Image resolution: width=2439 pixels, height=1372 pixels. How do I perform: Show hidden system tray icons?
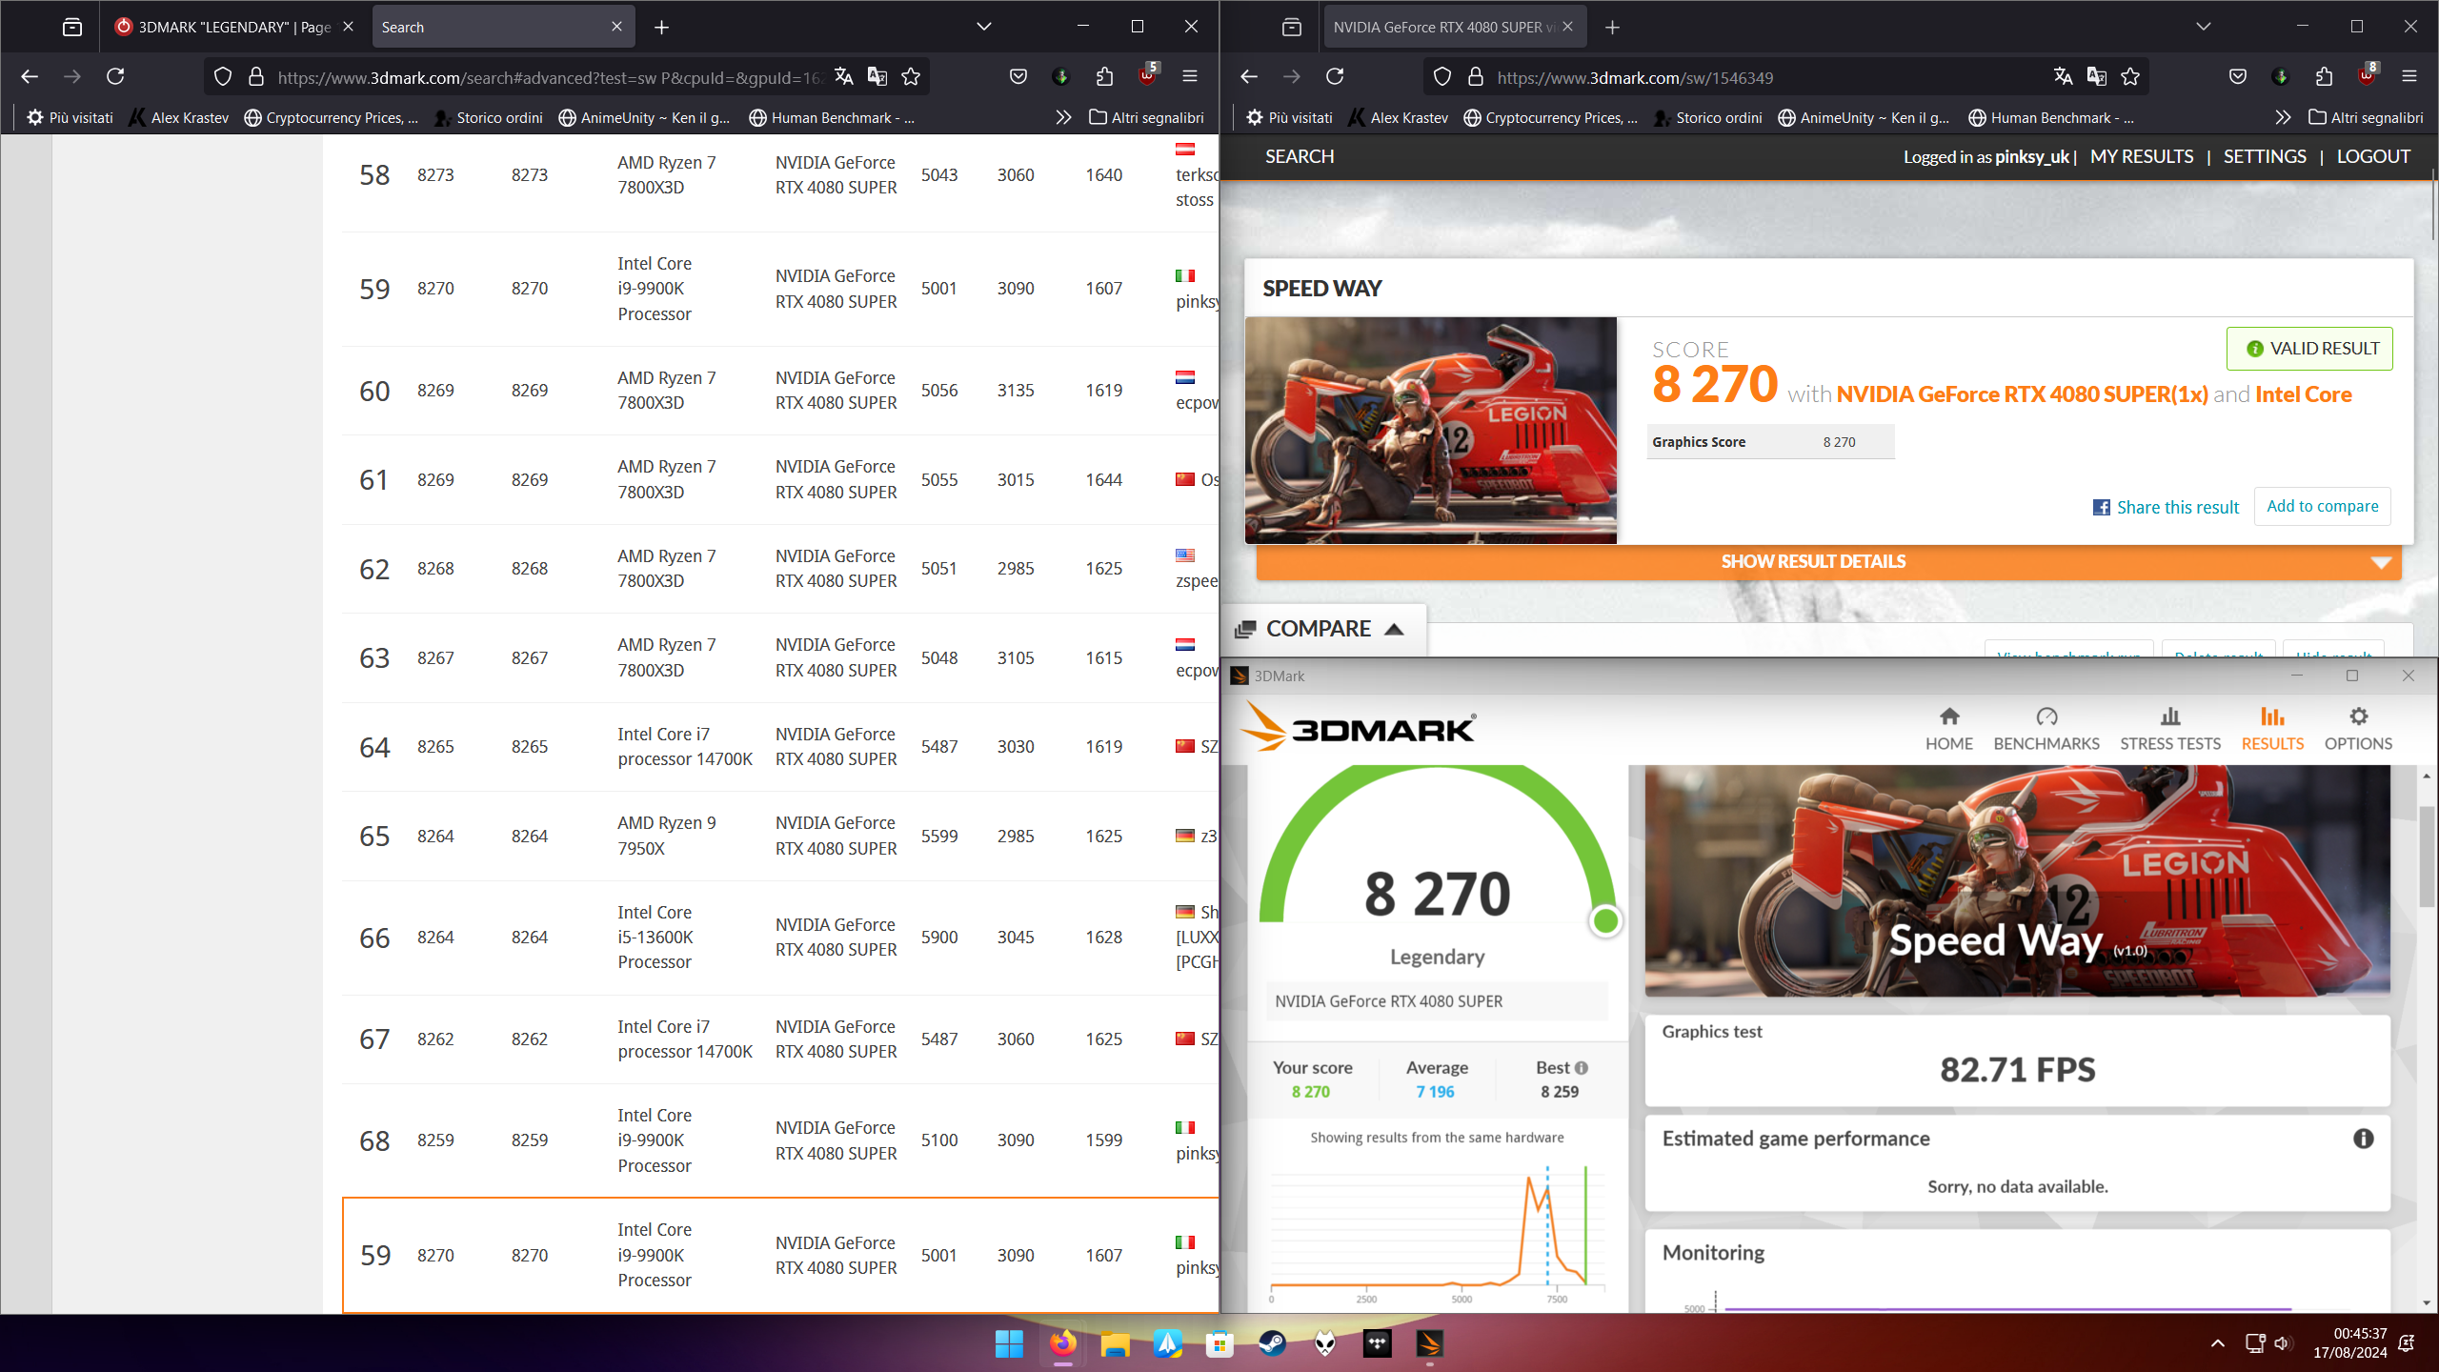click(x=2218, y=1343)
